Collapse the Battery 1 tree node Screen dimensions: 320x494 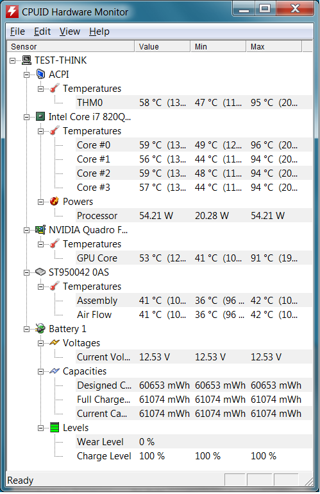point(27,330)
